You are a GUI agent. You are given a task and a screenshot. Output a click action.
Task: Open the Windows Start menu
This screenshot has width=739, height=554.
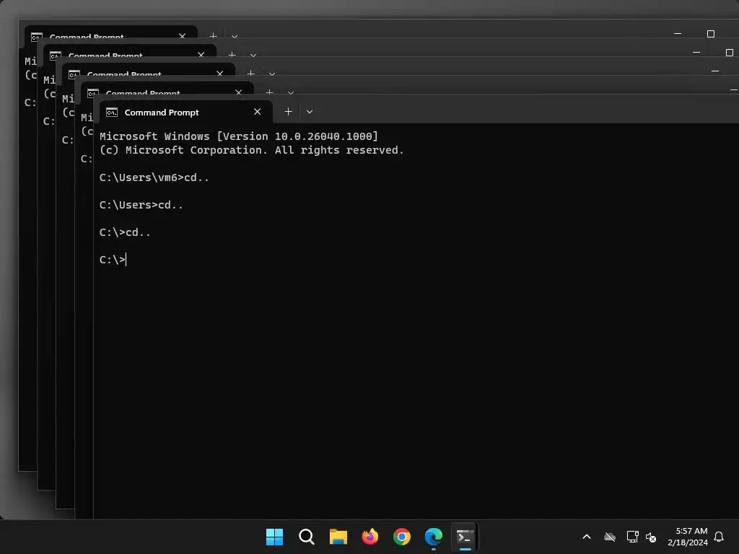(x=274, y=537)
